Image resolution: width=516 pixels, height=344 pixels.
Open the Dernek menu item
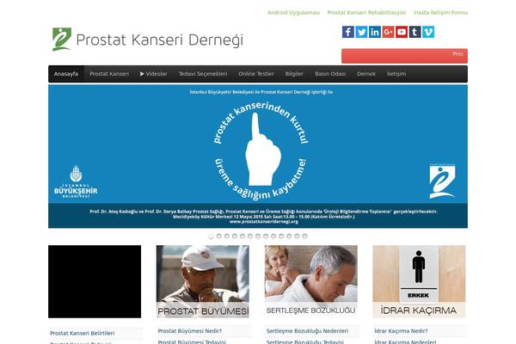pyautogui.click(x=366, y=74)
